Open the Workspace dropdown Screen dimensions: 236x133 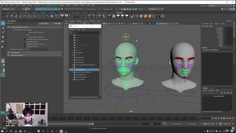(220, 6)
